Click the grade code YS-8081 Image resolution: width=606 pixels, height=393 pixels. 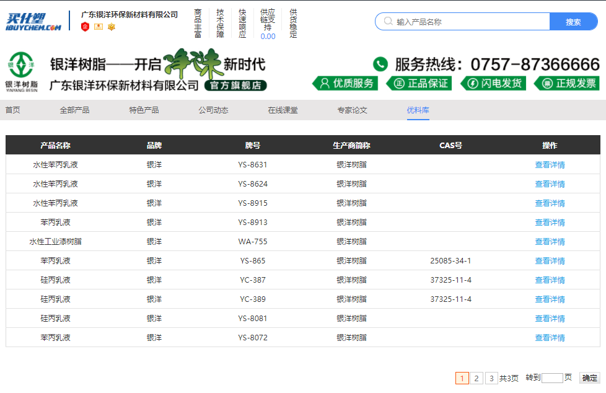point(253,319)
